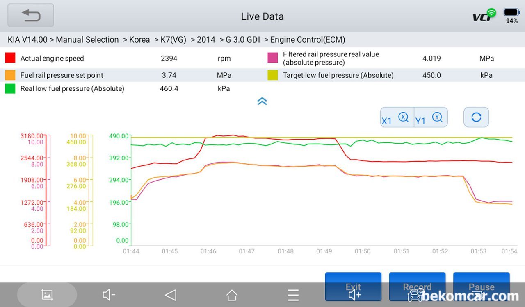Select Actual engine speed label
Viewport: 525px width, 307px height.
pos(52,59)
